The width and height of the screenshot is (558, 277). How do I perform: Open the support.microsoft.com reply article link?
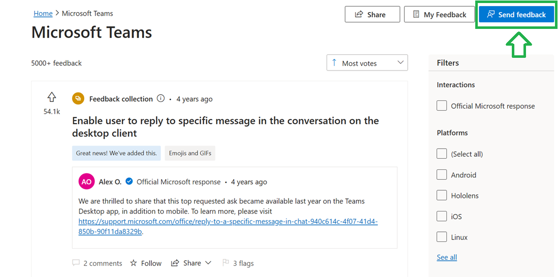click(x=228, y=222)
